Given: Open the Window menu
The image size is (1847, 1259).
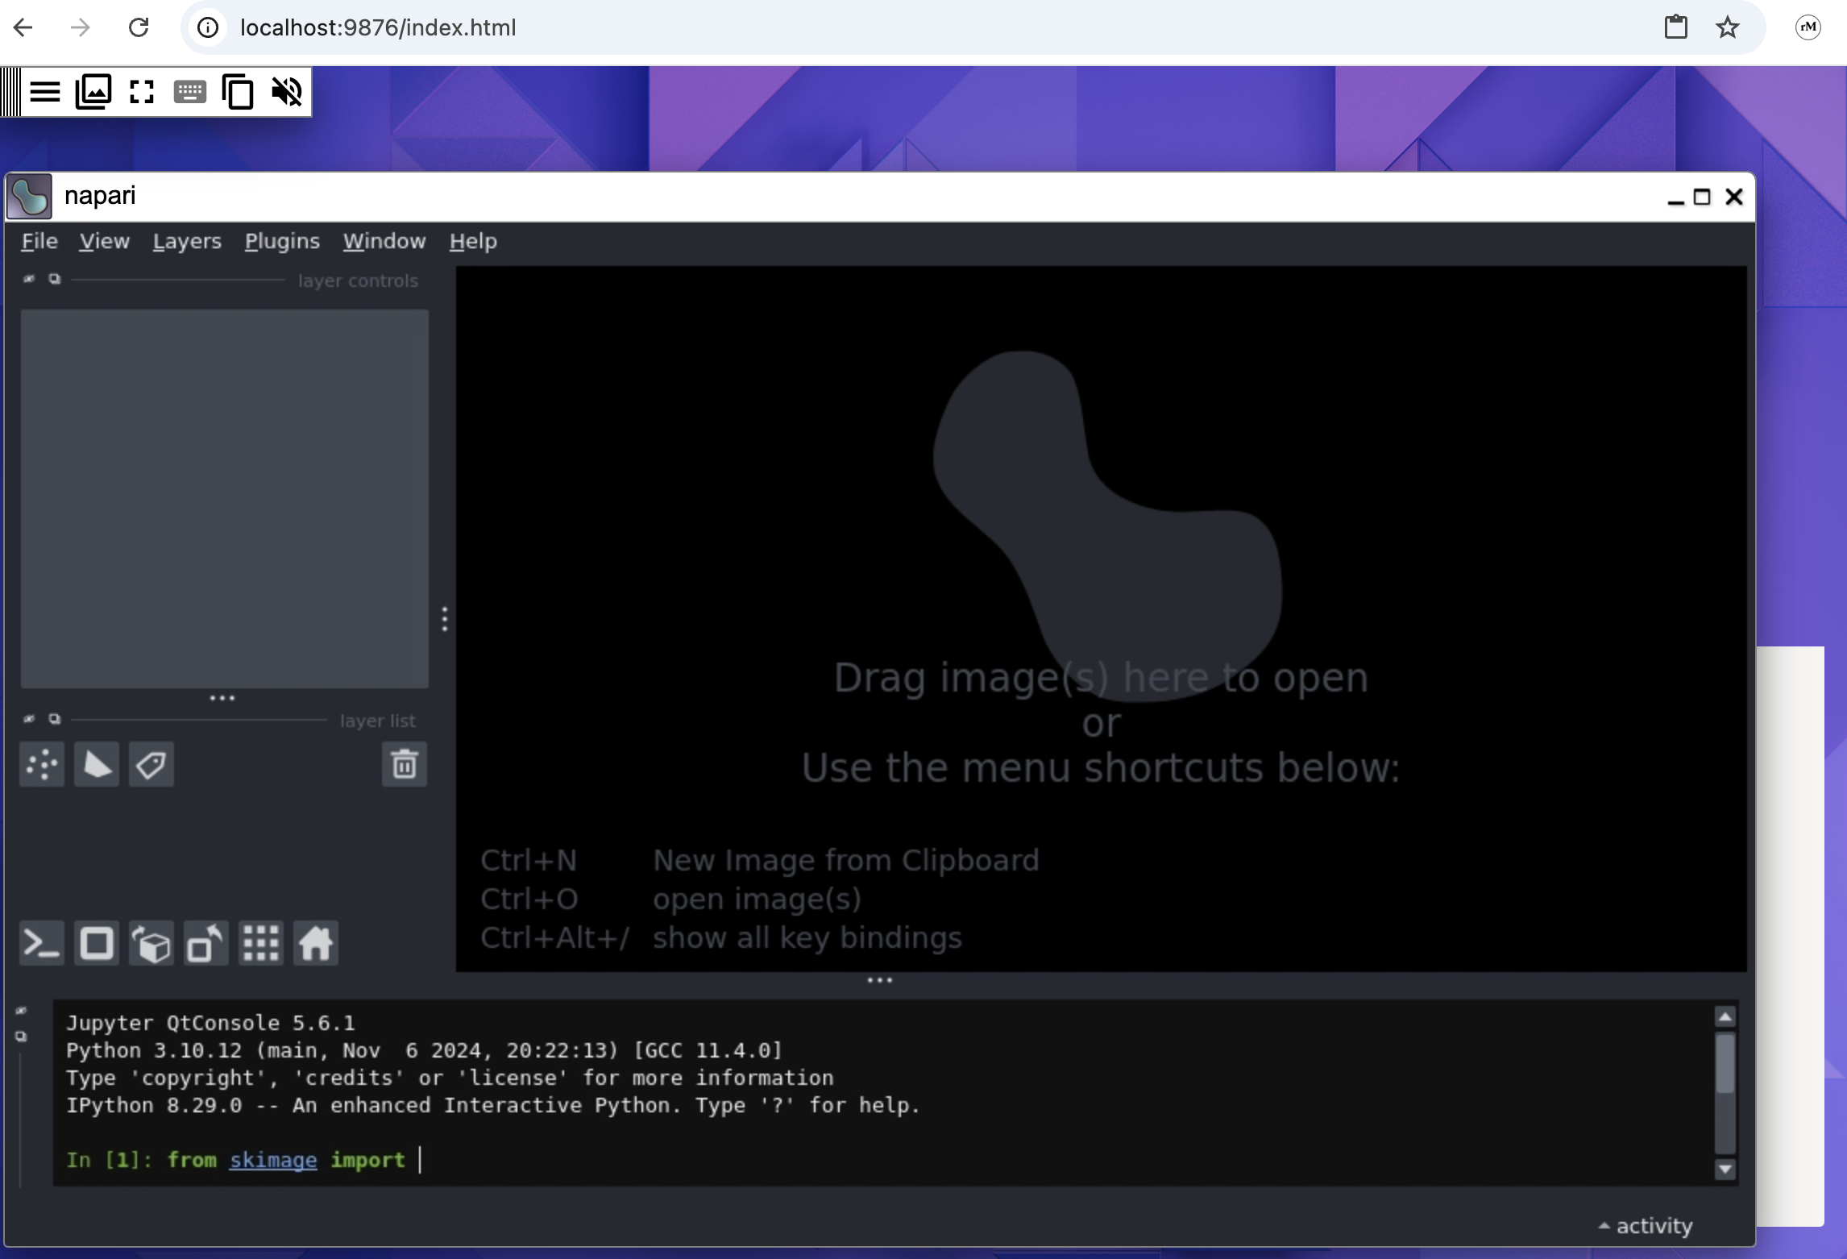Looking at the screenshot, I should click(384, 241).
